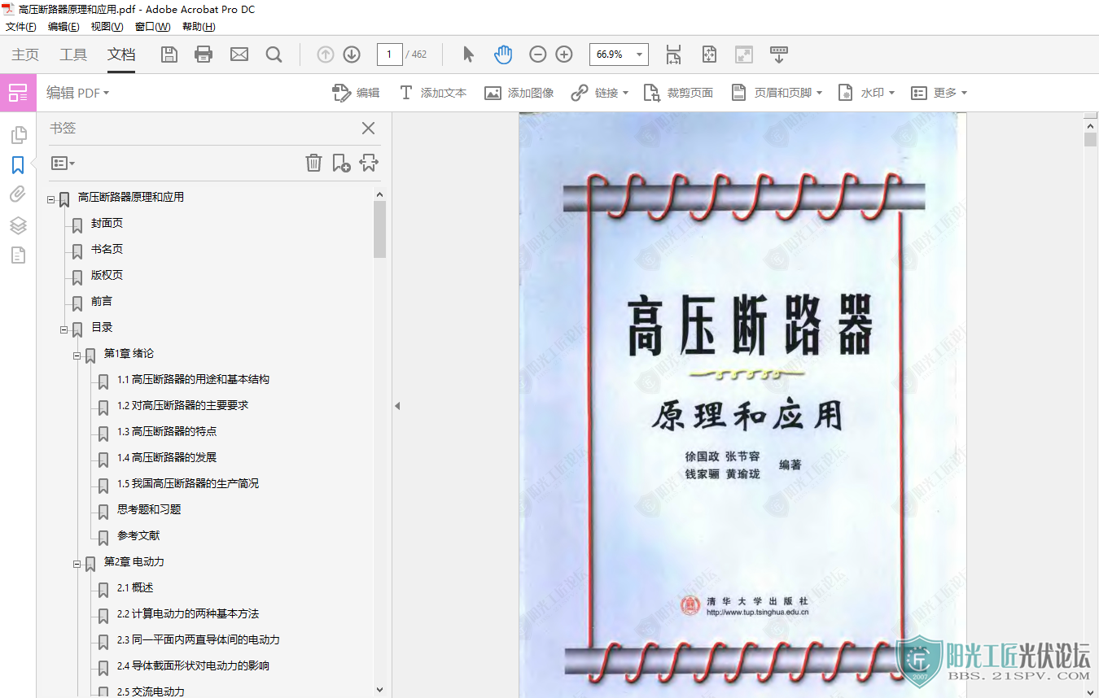Choose the Selection arrow tool
This screenshot has width=1099, height=698.
point(468,55)
